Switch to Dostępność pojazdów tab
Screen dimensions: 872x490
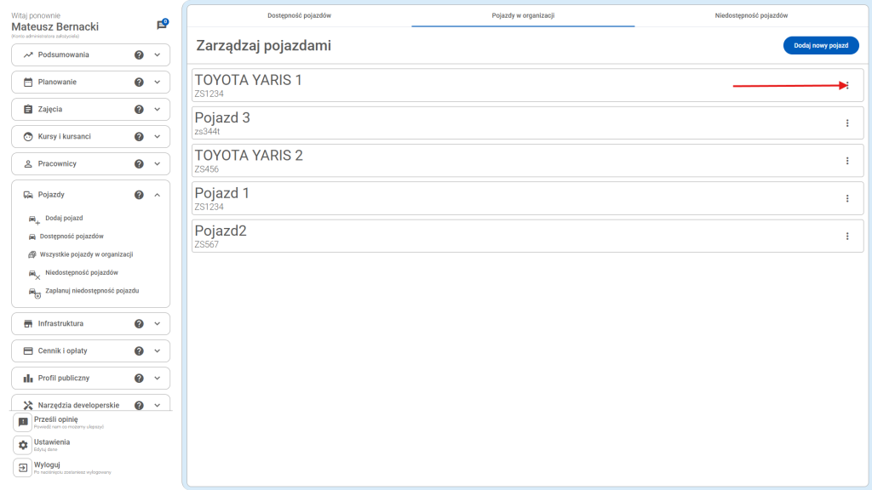tap(299, 15)
